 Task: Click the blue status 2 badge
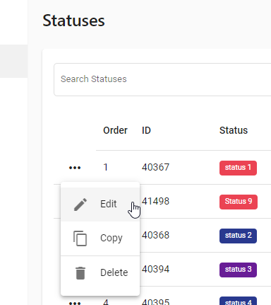coord(238,236)
